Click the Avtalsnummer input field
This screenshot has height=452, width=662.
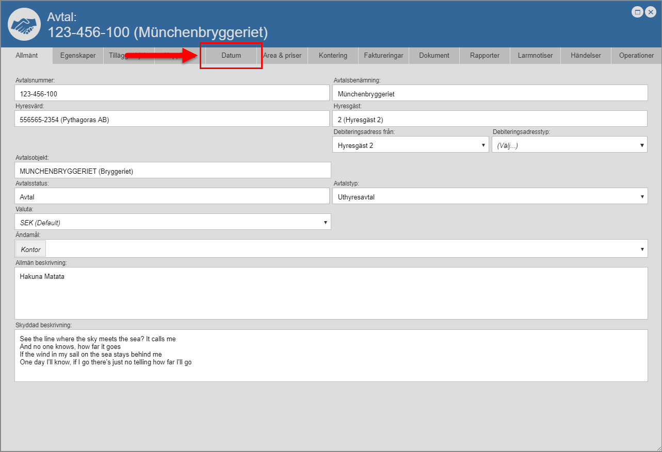[172, 93]
